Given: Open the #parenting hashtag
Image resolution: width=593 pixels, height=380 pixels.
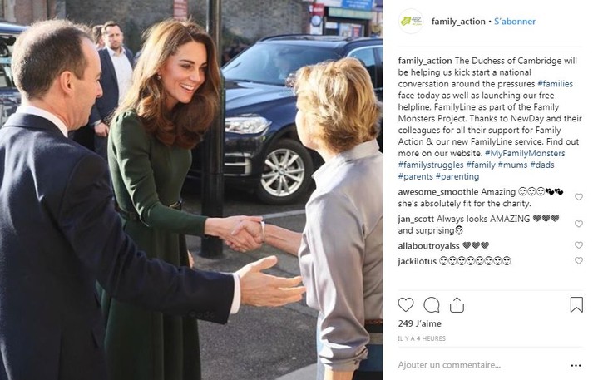Looking at the screenshot, I should (457, 177).
